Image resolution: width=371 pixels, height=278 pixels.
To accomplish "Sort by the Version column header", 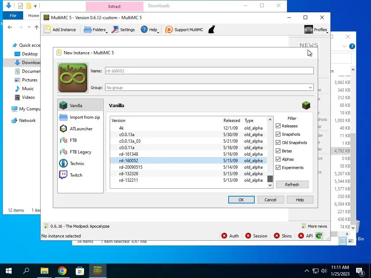I will point(166,120).
